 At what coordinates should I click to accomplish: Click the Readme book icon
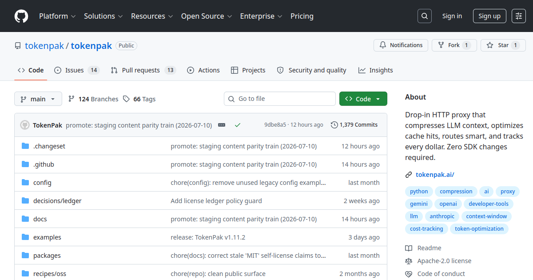409,248
